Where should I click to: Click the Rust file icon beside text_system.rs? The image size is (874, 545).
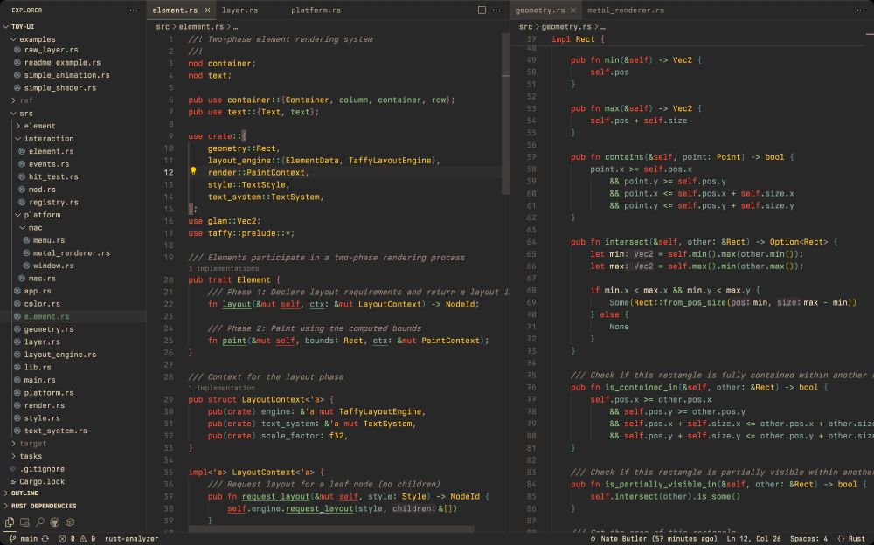point(17,431)
